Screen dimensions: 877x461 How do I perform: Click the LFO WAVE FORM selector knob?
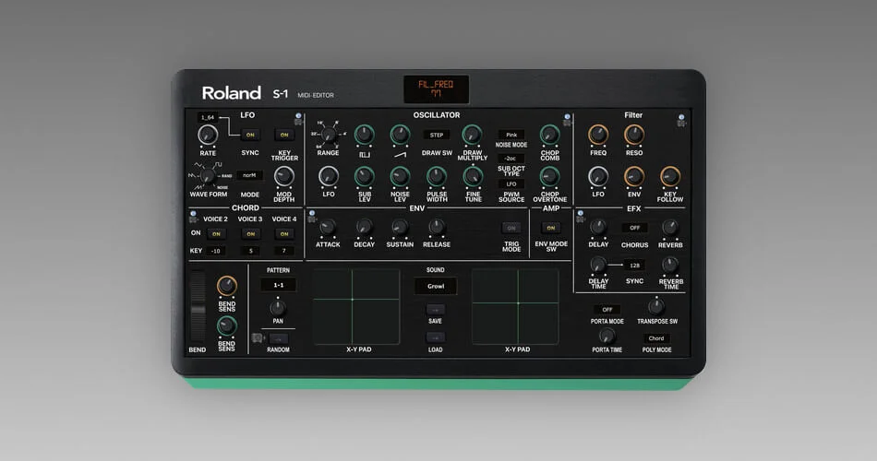208,176
